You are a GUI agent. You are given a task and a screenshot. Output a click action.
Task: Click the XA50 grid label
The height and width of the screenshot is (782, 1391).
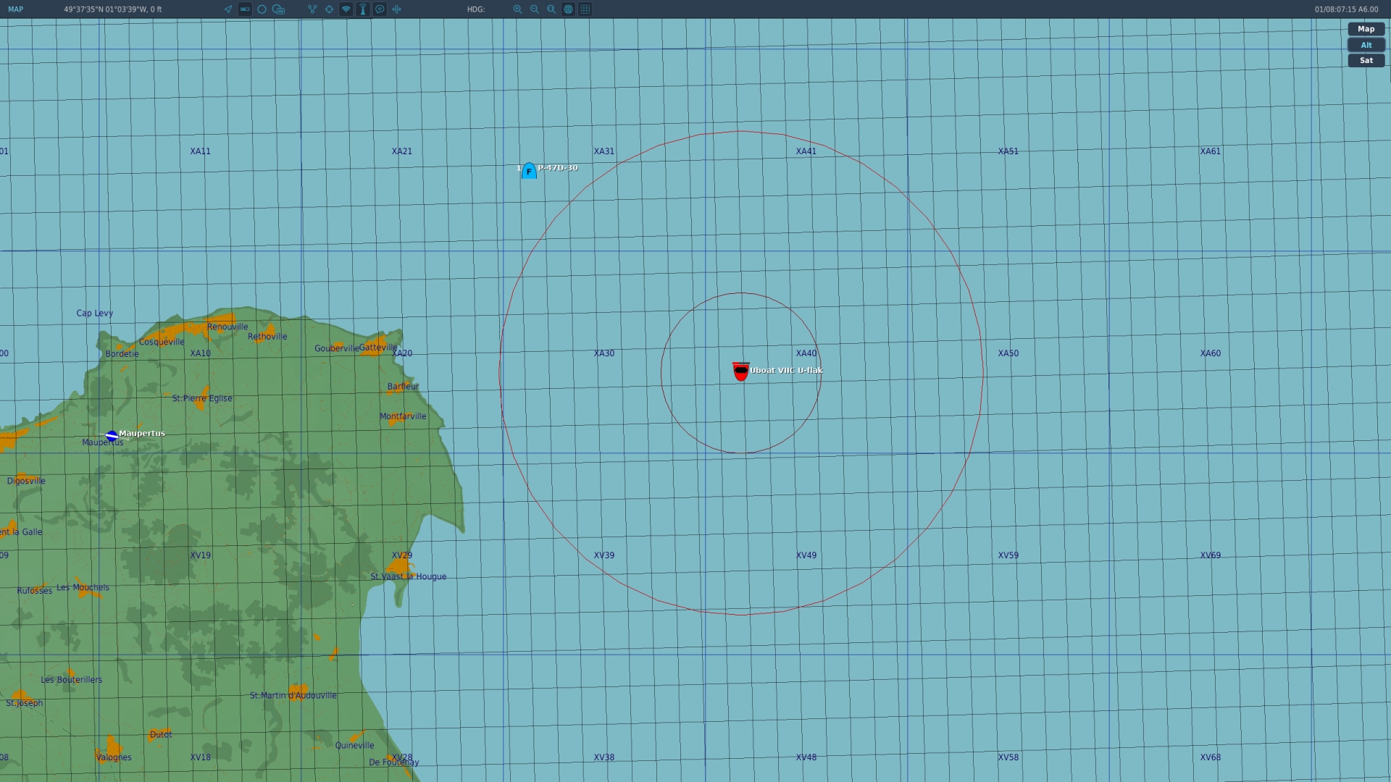click(x=1008, y=353)
